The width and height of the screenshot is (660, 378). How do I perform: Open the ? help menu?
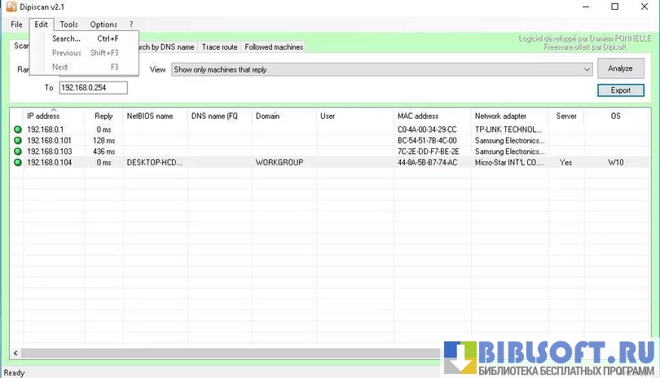pos(131,24)
